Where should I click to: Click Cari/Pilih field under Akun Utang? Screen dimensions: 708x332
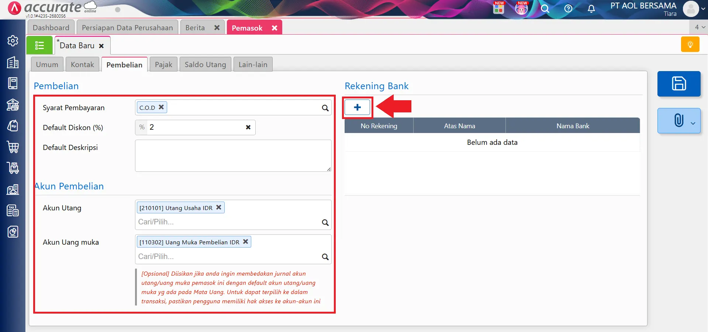click(228, 222)
